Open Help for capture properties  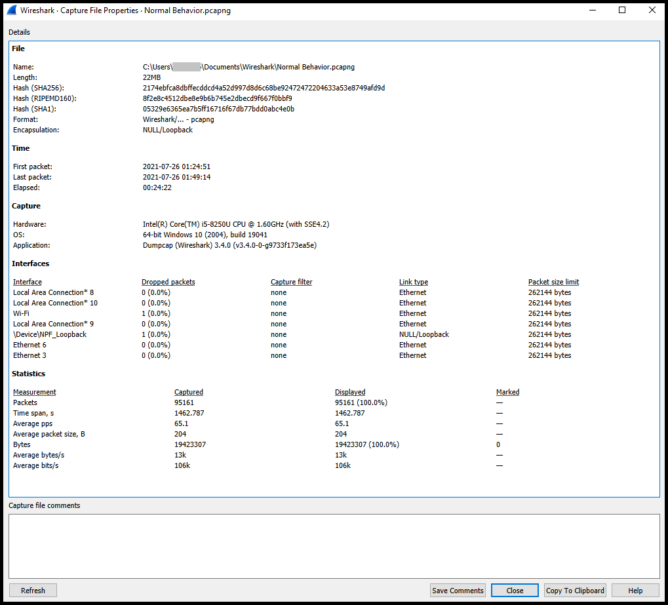coord(635,591)
